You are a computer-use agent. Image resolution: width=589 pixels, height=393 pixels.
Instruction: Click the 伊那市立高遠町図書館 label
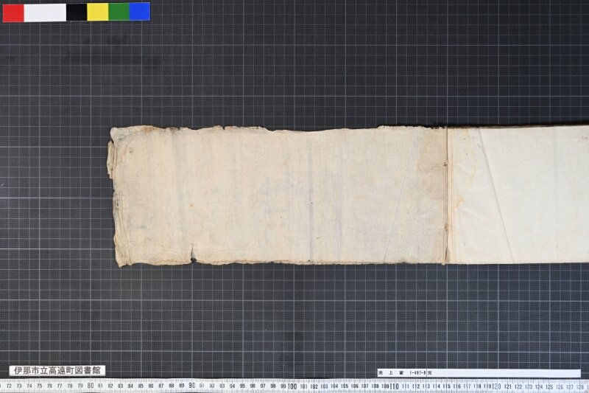point(57,370)
